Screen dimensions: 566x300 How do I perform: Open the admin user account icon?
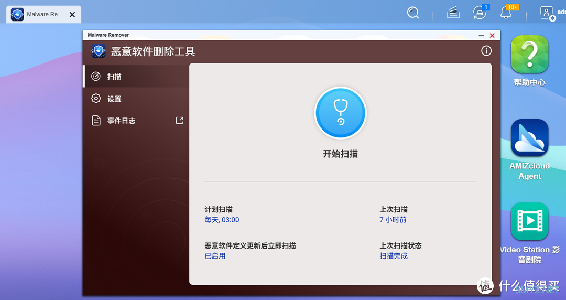coord(548,13)
